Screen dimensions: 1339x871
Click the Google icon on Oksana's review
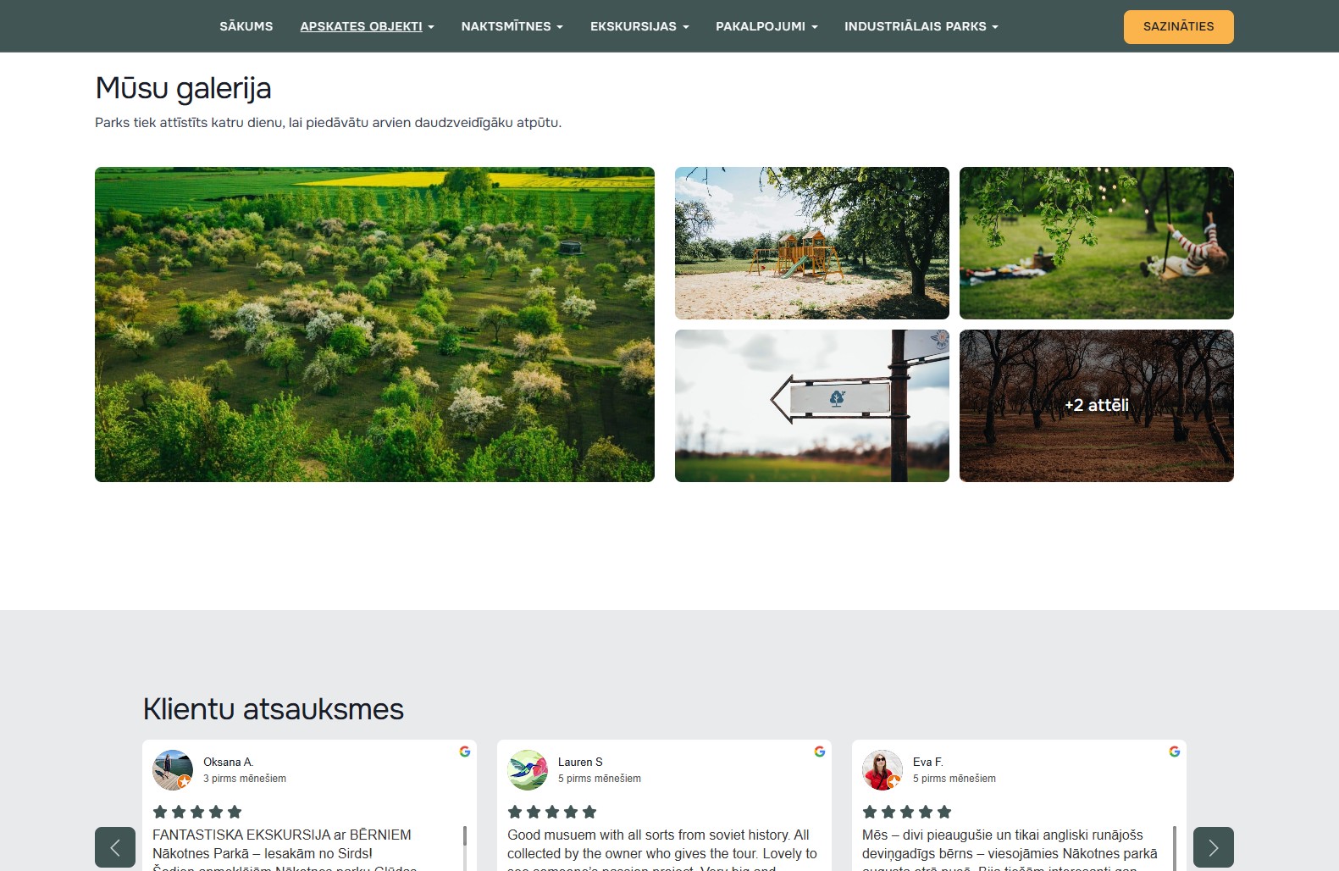[x=465, y=752]
